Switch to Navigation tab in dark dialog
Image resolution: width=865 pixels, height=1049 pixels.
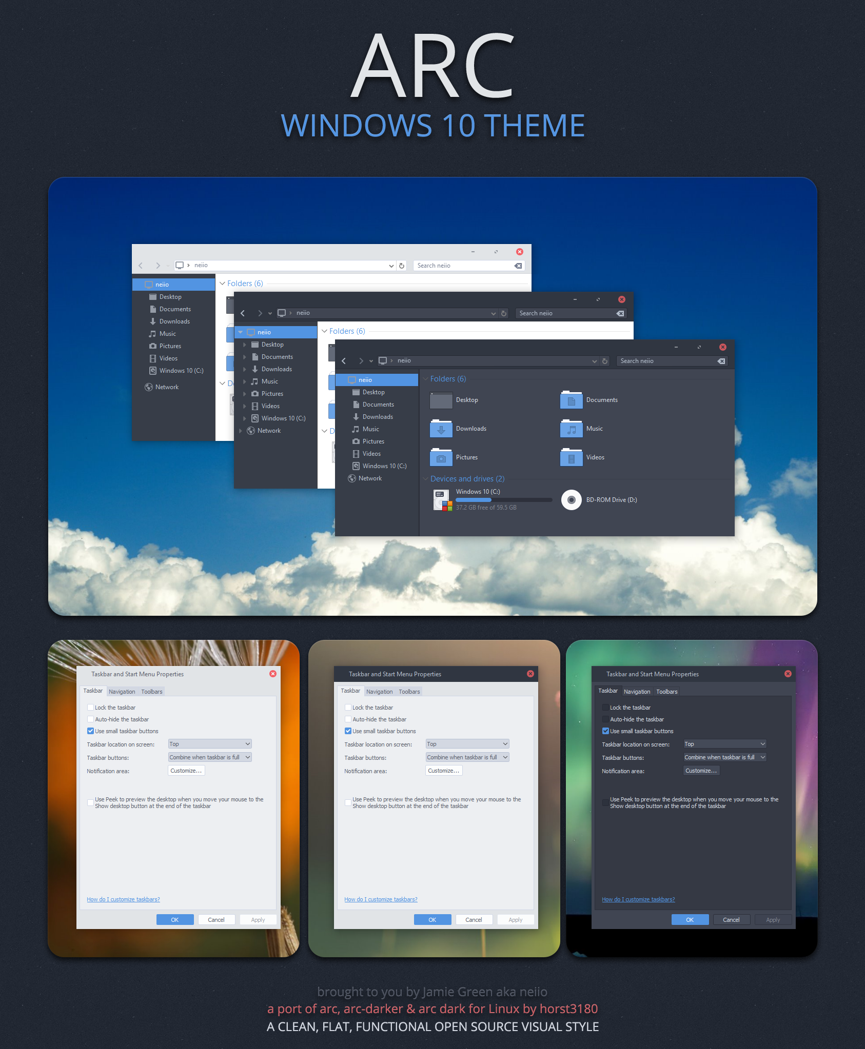(x=637, y=692)
